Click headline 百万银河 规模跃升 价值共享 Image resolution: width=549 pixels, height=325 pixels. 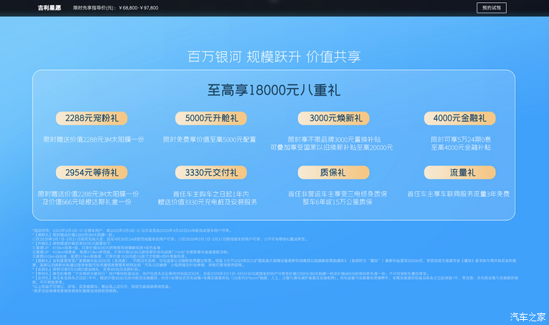[274, 57]
